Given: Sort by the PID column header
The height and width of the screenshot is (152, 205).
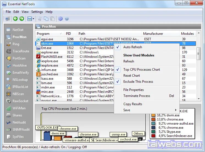Looking at the screenshot, I should [x=70, y=34].
